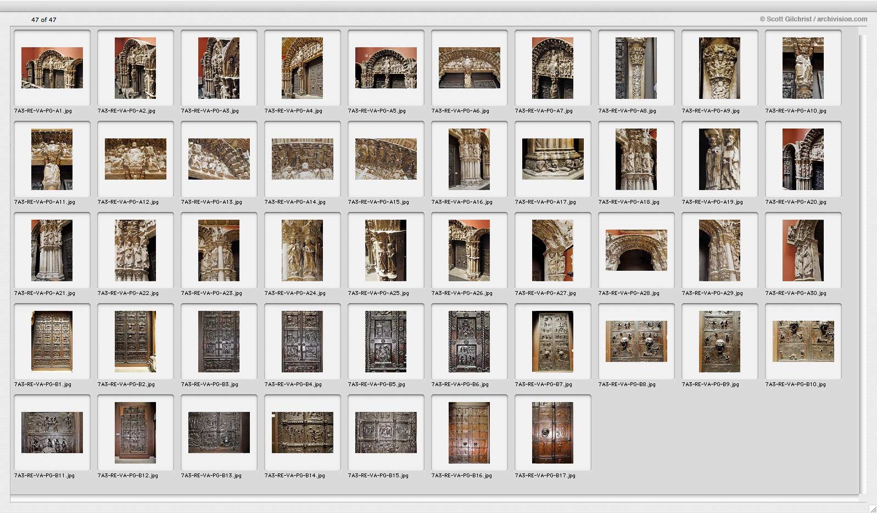Select thumbnail 7A3-RE-VA-PG-B17.jpg
The width and height of the screenshot is (877, 513).
(553, 432)
